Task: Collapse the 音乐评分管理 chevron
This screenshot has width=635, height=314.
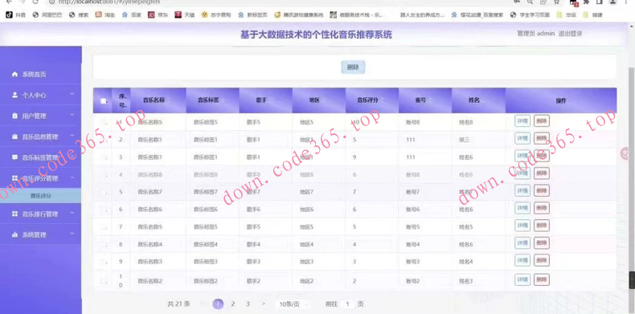Action: coord(72,177)
